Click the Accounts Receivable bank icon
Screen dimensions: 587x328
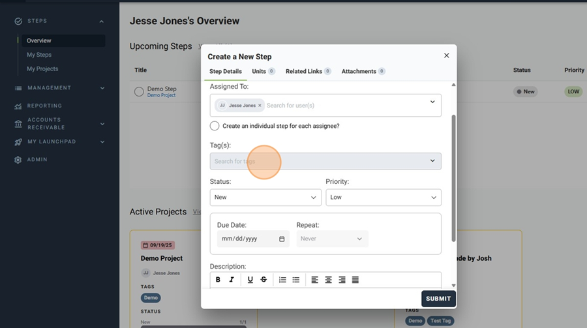pyautogui.click(x=18, y=124)
